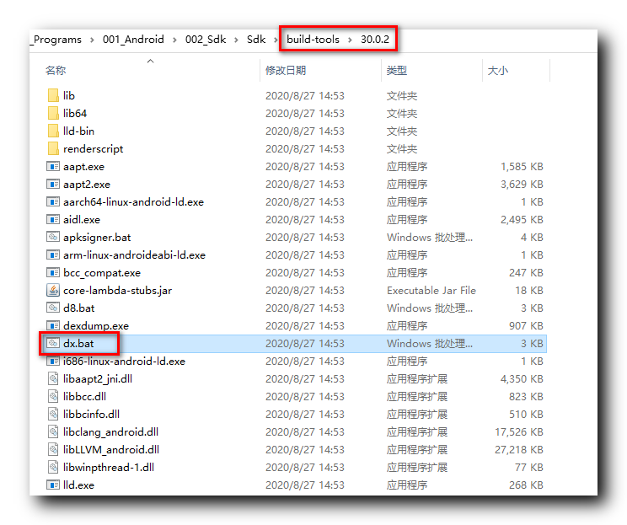Select the file name apksigner.bat
The height and width of the screenshot is (525, 627).
[x=97, y=238]
